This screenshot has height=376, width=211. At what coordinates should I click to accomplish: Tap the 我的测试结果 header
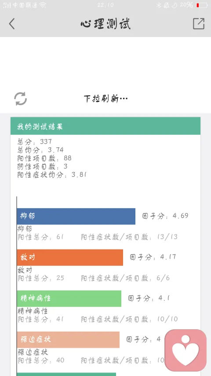(105, 126)
